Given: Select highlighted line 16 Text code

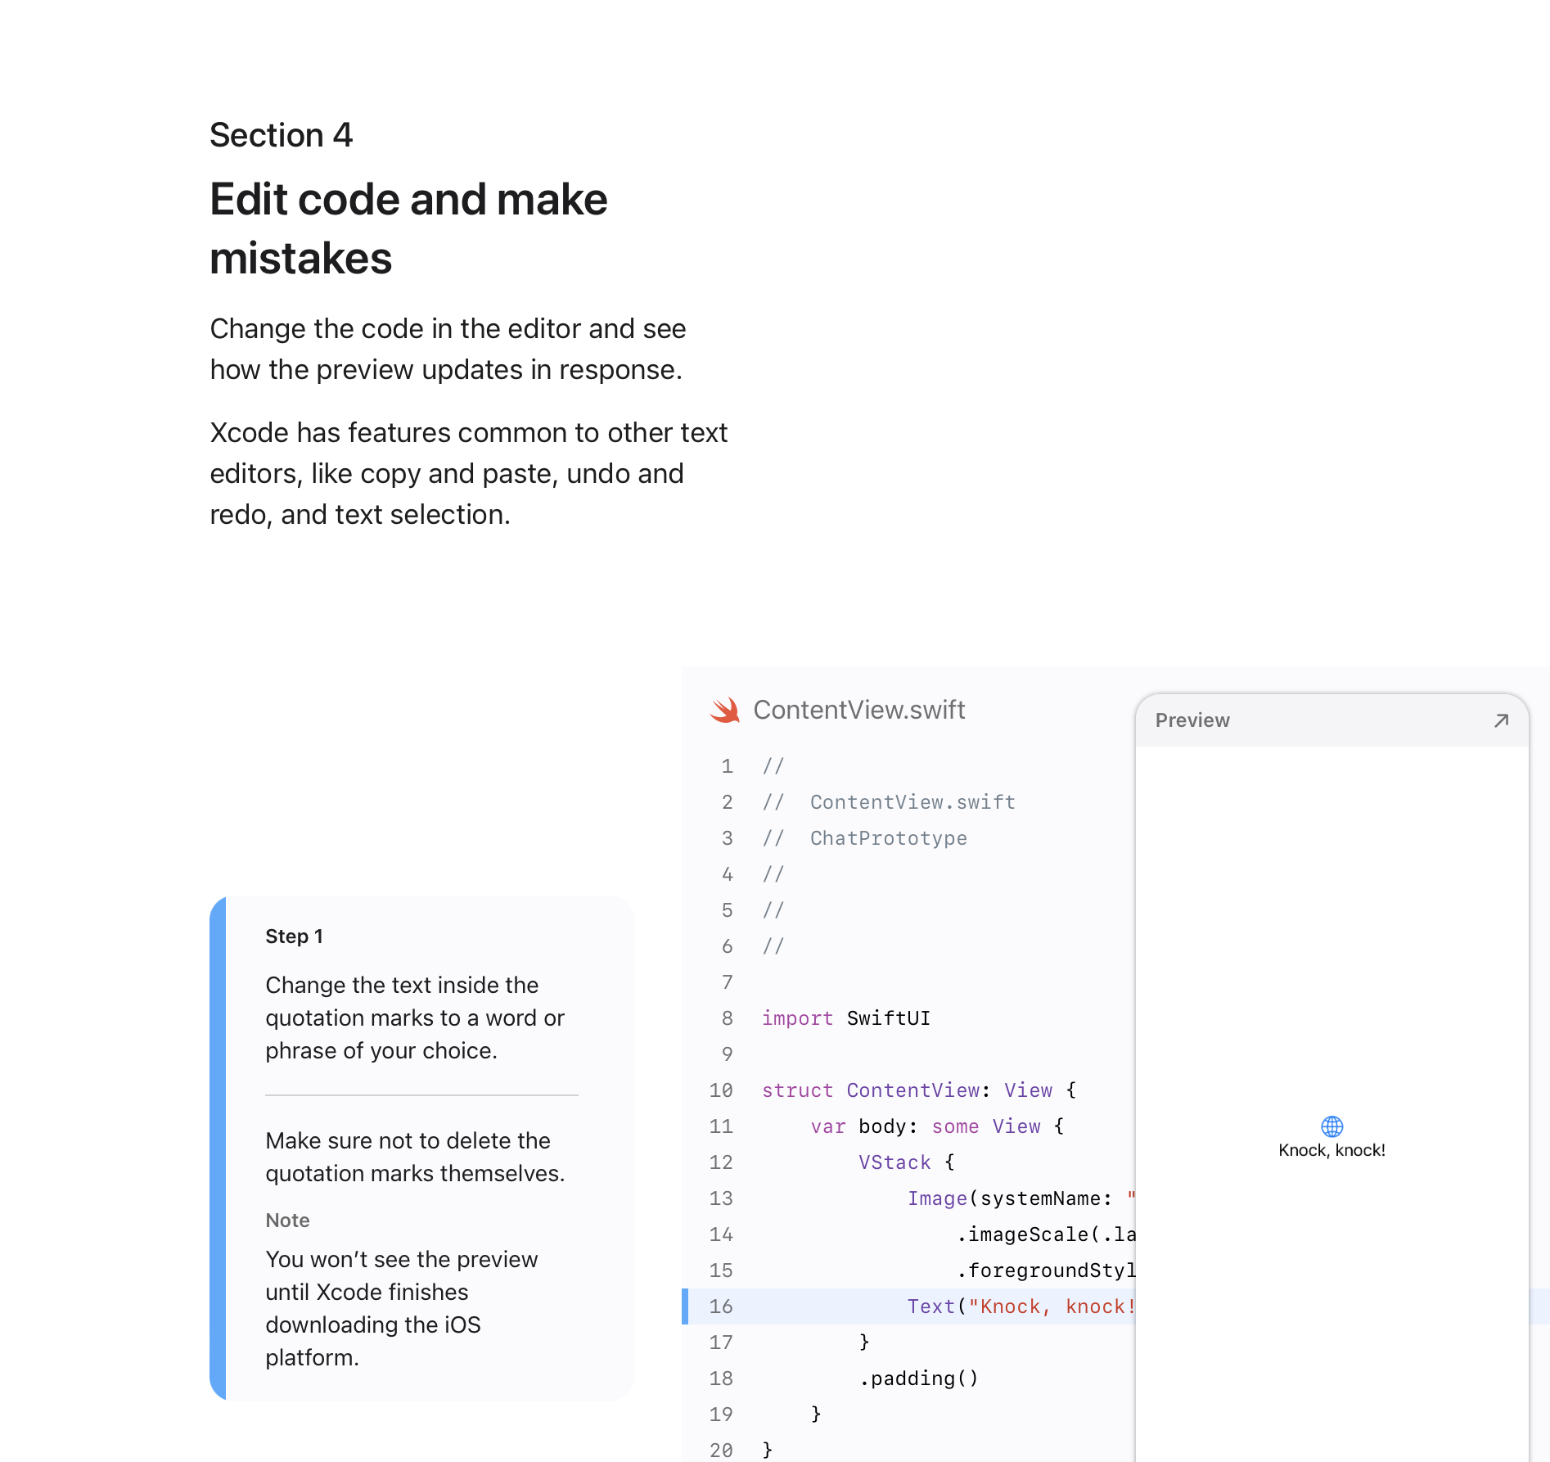Looking at the screenshot, I should point(1021,1306).
